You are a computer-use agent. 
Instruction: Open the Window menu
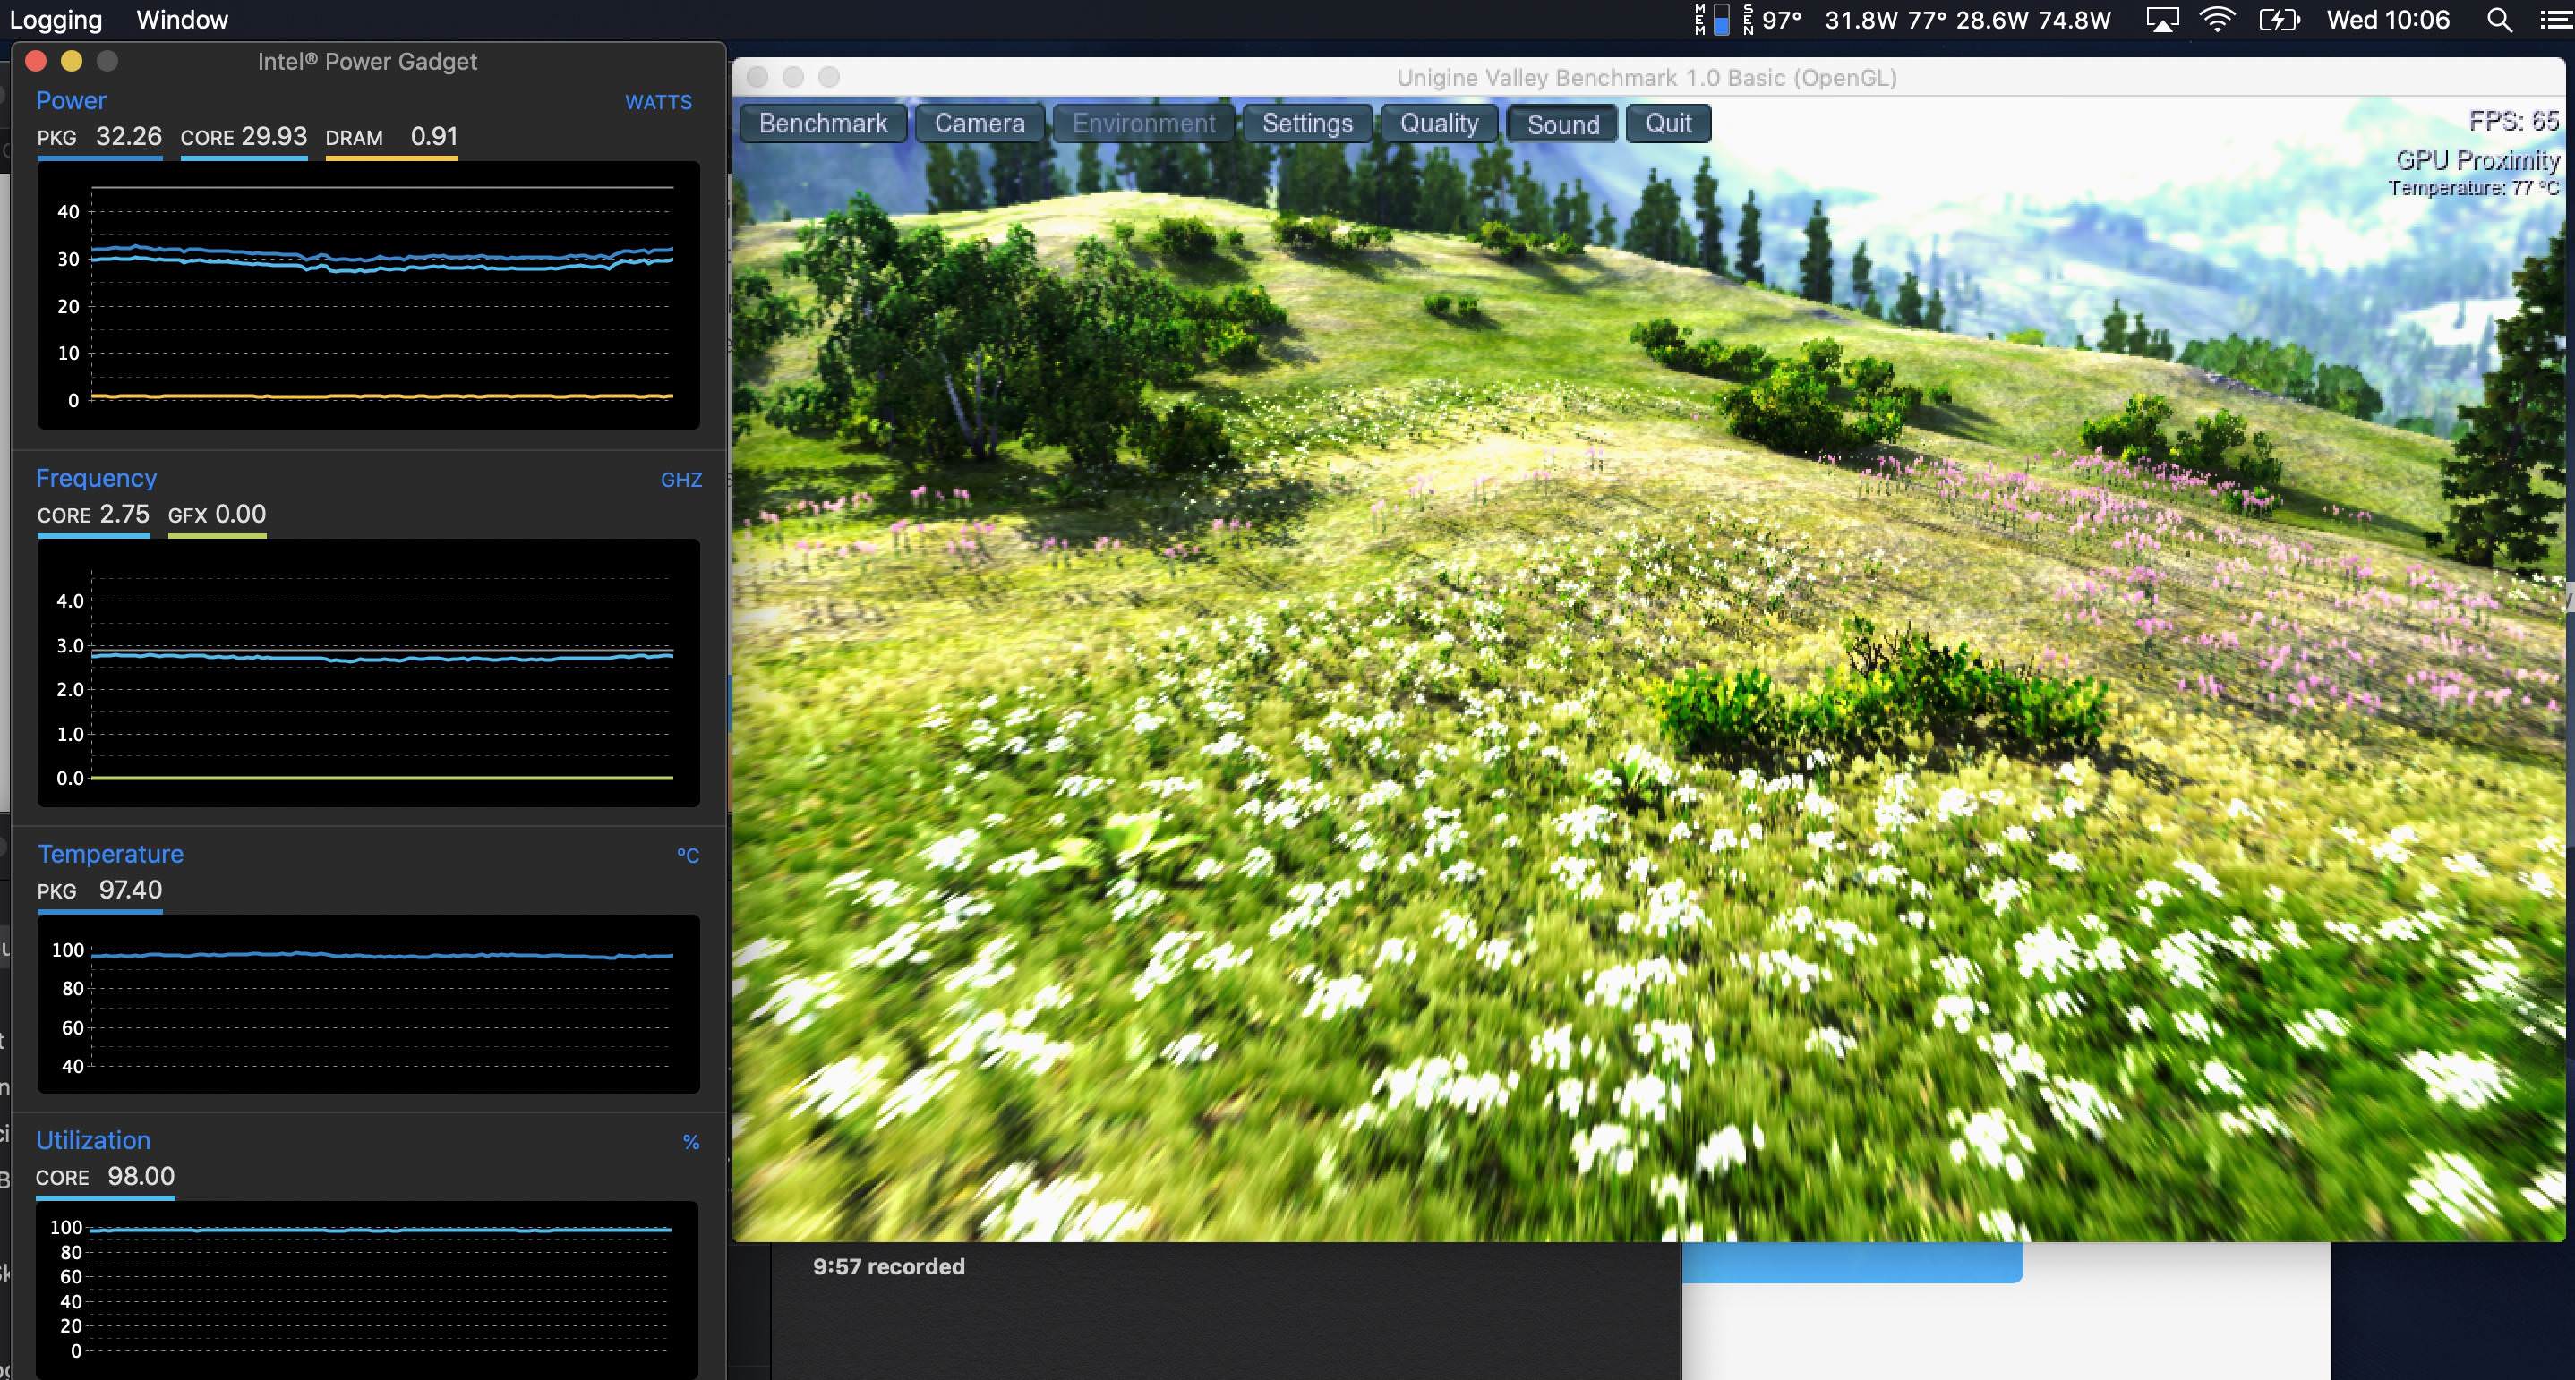click(182, 20)
